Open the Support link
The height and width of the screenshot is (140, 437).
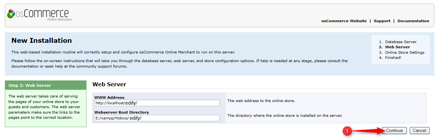pyautogui.click(x=382, y=21)
